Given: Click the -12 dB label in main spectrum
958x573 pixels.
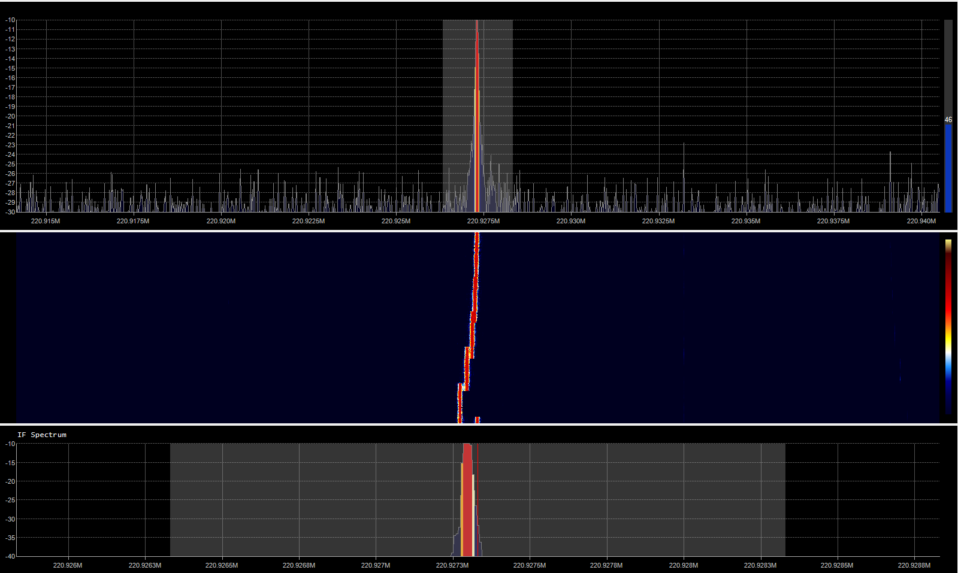Looking at the screenshot, I should (x=10, y=39).
